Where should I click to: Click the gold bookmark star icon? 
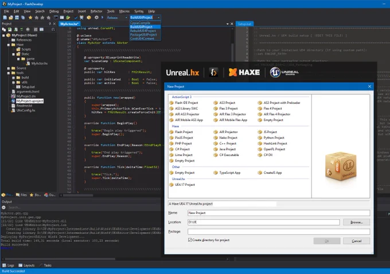tap(30, 18)
